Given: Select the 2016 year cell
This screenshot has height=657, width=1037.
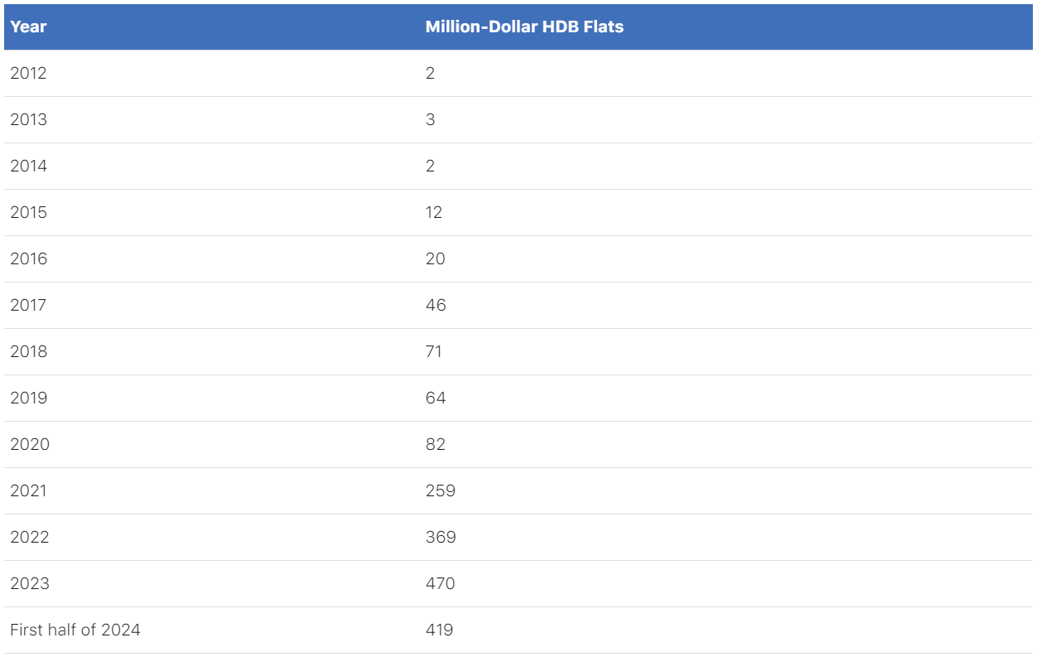Looking at the screenshot, I should pos(28,258).
